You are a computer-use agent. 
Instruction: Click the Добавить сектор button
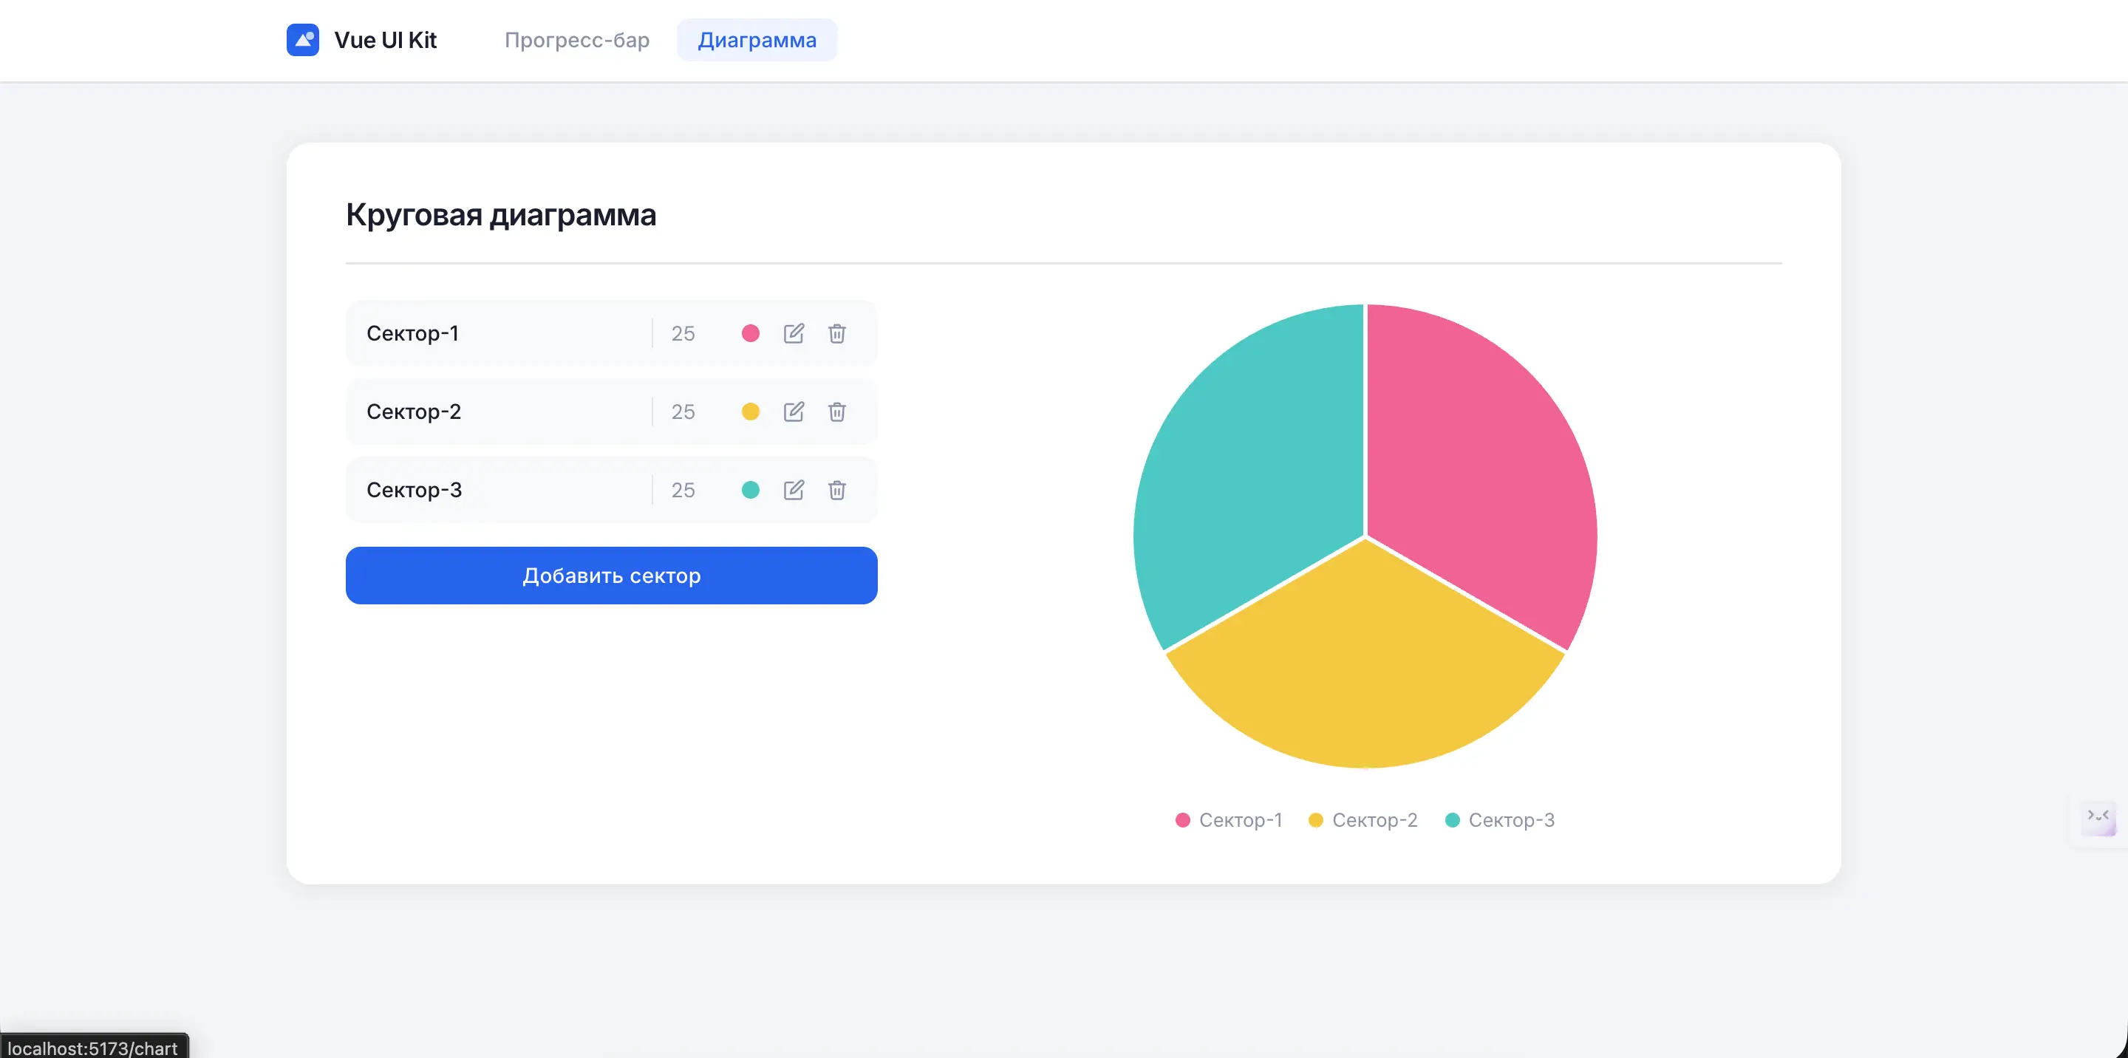tap(611, 575)
